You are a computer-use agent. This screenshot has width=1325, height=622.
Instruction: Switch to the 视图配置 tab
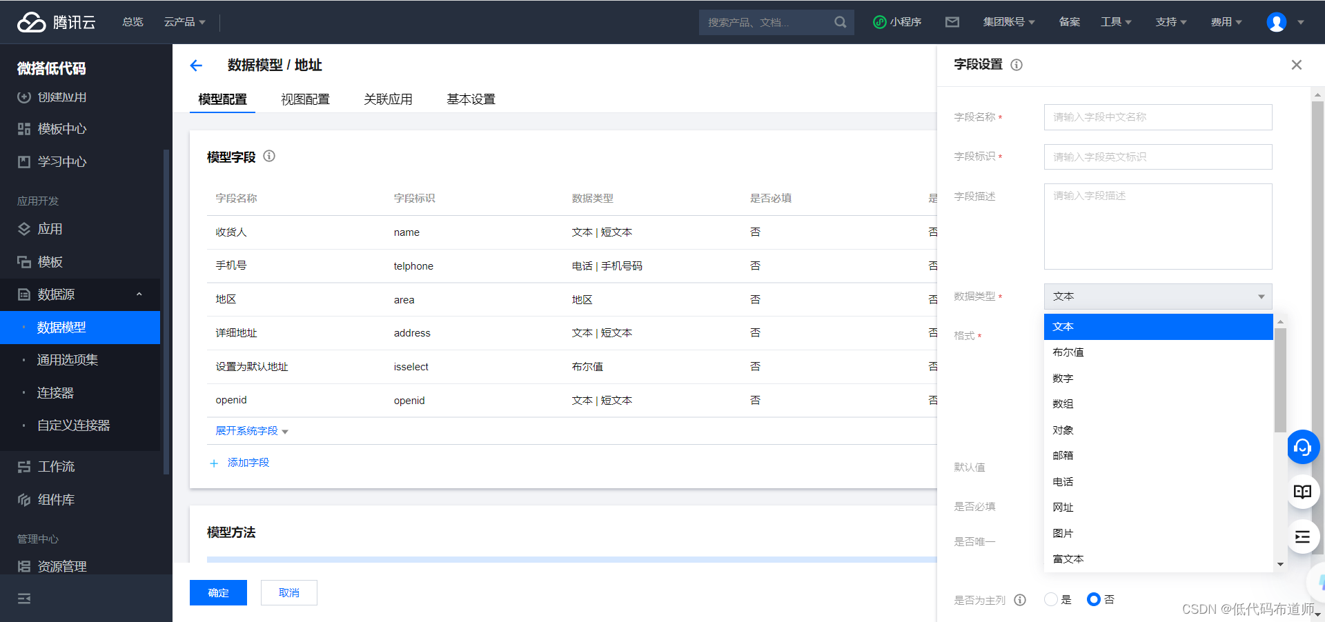(x=305, y=99)
